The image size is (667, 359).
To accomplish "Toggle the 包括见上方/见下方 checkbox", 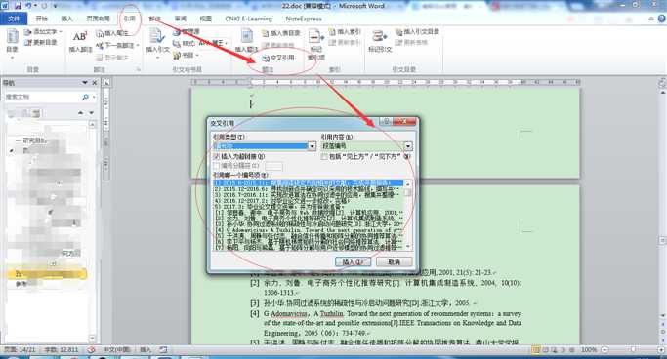I will pos(324,157).
